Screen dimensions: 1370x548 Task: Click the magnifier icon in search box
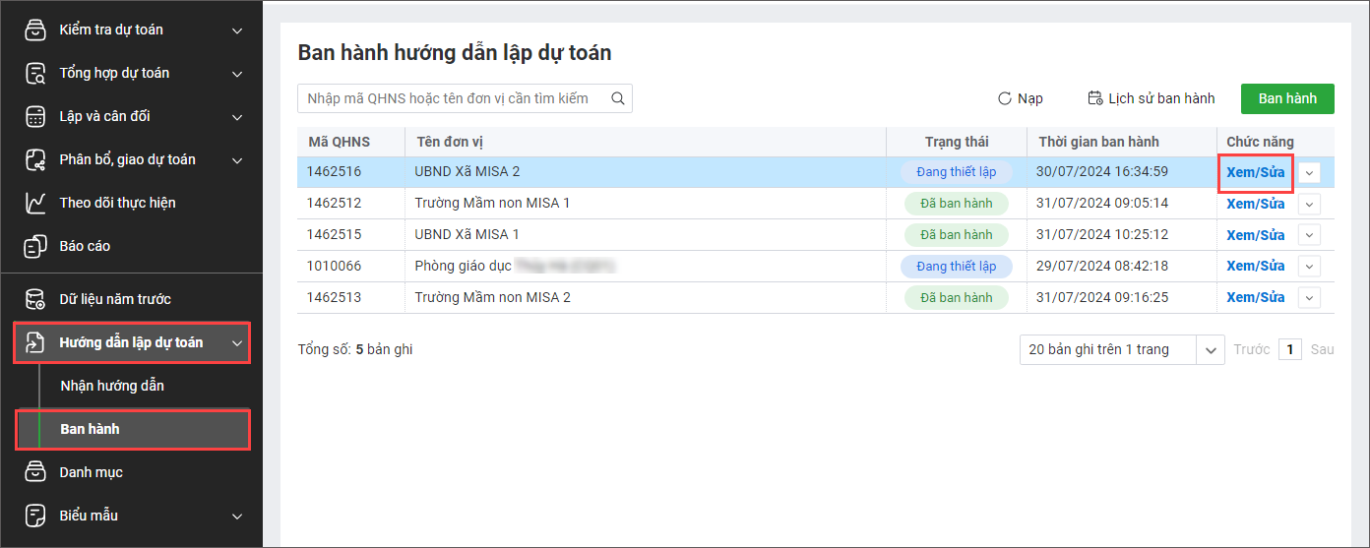click(618, 98)
